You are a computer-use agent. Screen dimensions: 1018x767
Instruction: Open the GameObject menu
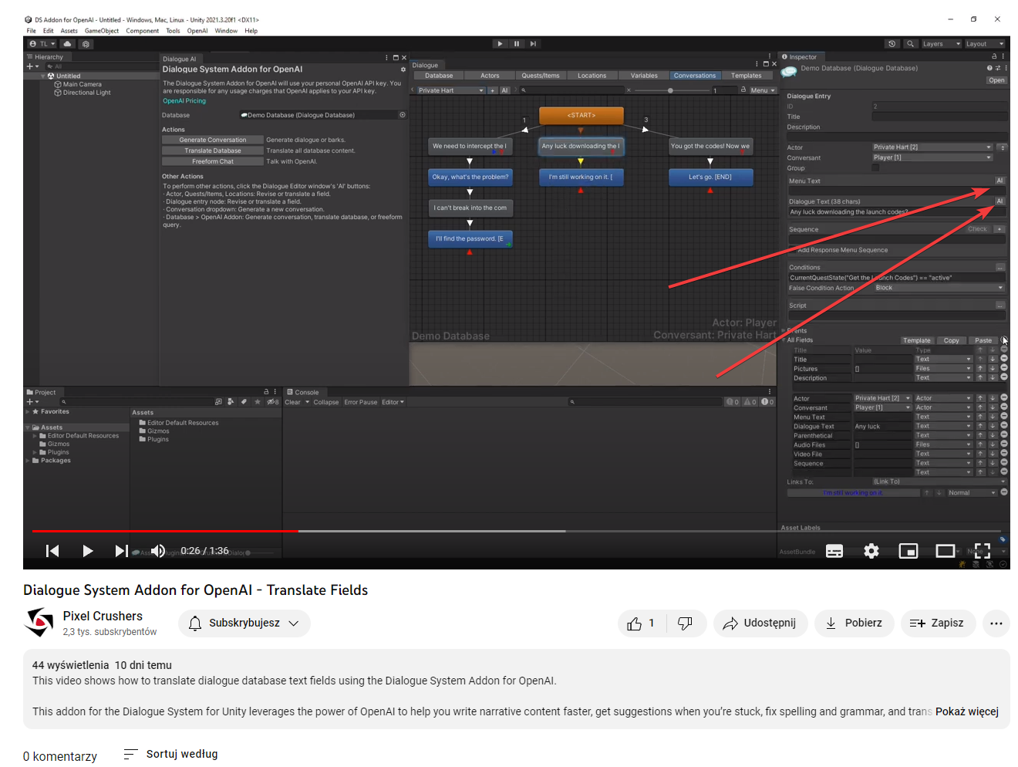click(x=102, y=31)
